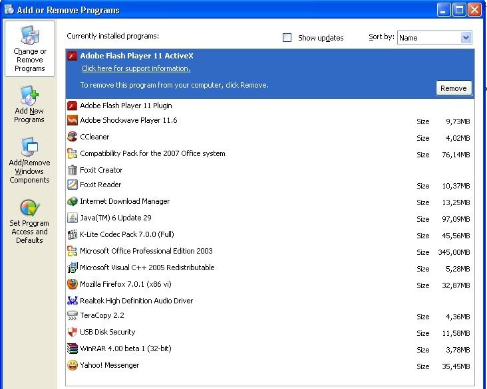Select the WinRAR 4.00 beta icon

pos(73,349)
